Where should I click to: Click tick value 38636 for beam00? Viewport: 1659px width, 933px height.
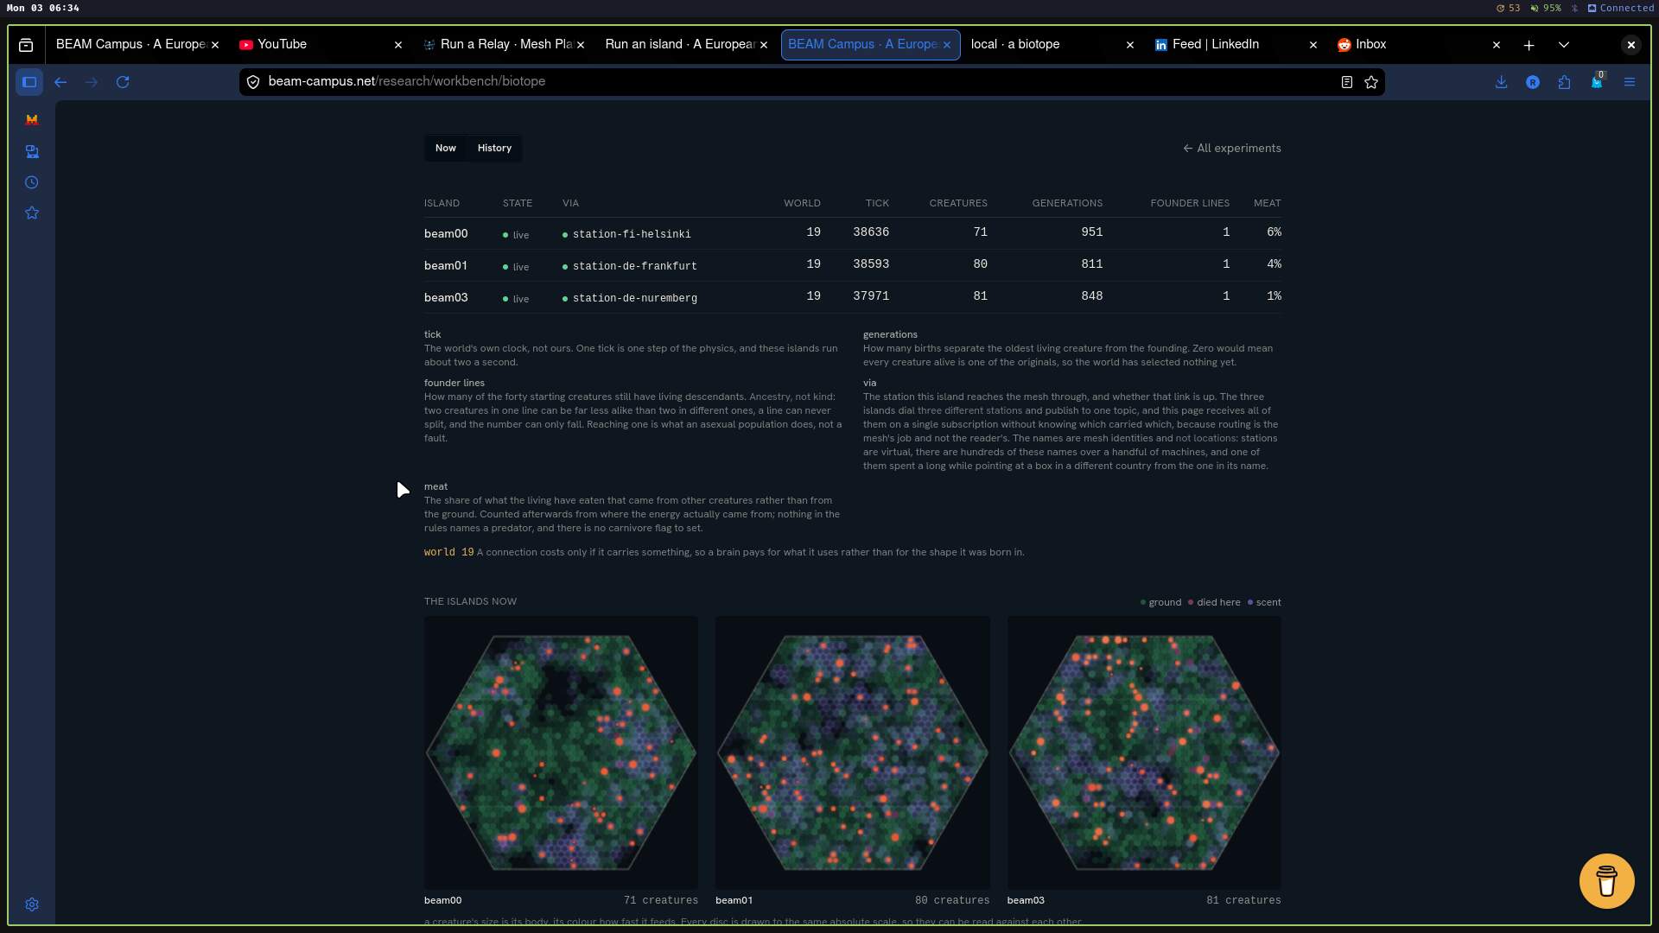click(871, 232)
